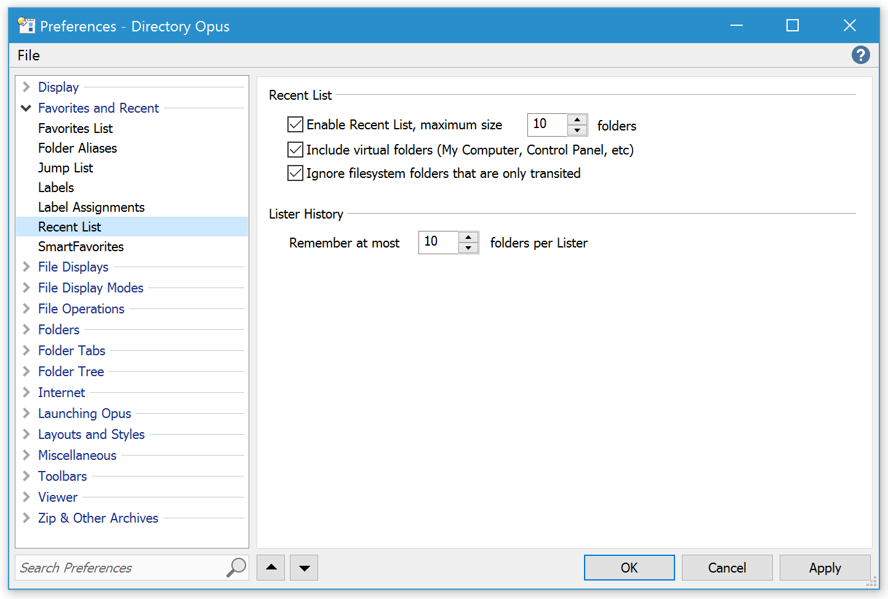The image size is (888, 599).
Task: Click the Preferences window title icon
Action: (x=26, y=25)
